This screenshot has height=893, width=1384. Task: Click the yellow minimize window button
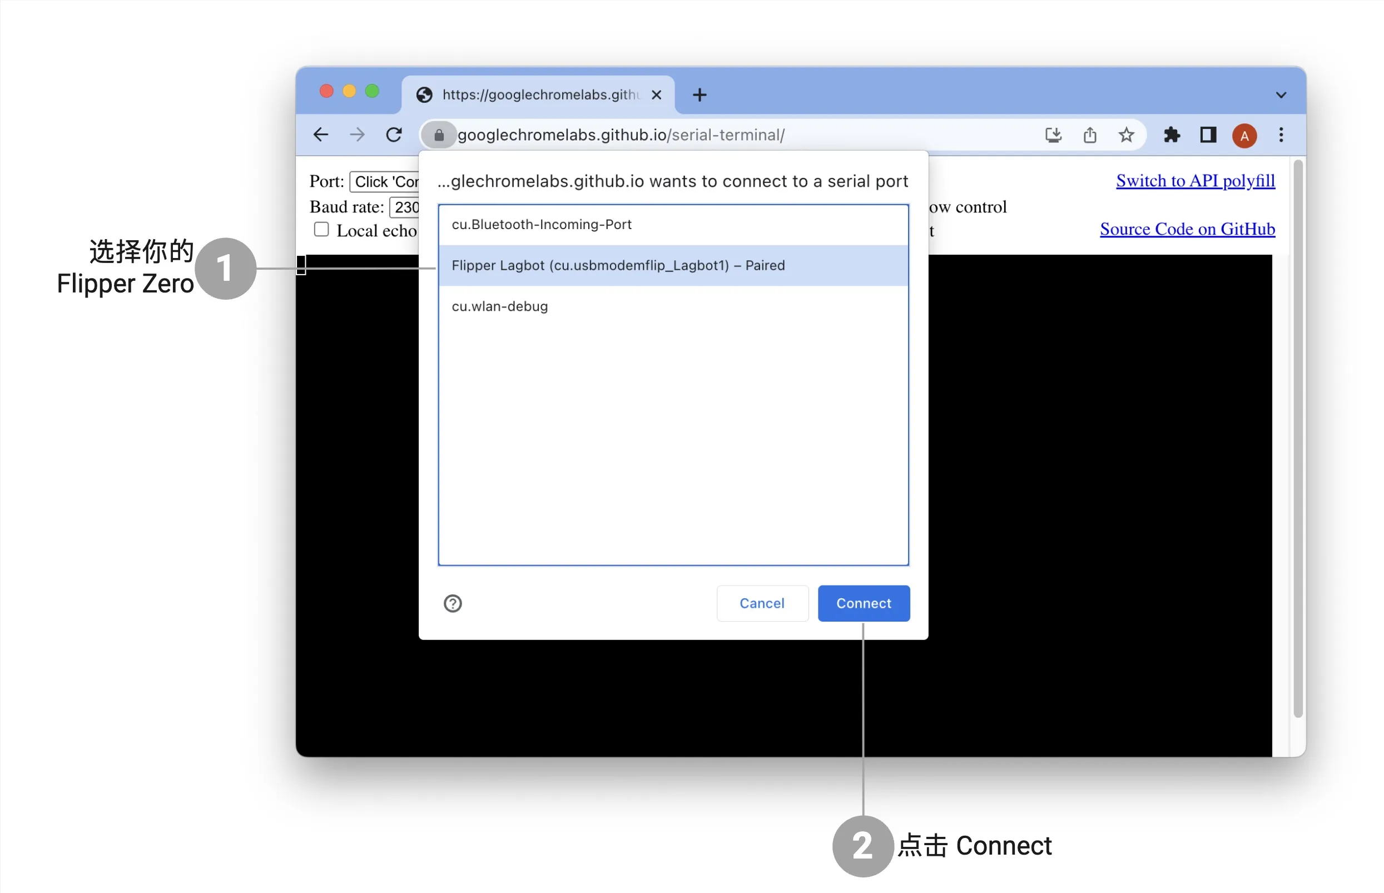click(x=349, y=91)
